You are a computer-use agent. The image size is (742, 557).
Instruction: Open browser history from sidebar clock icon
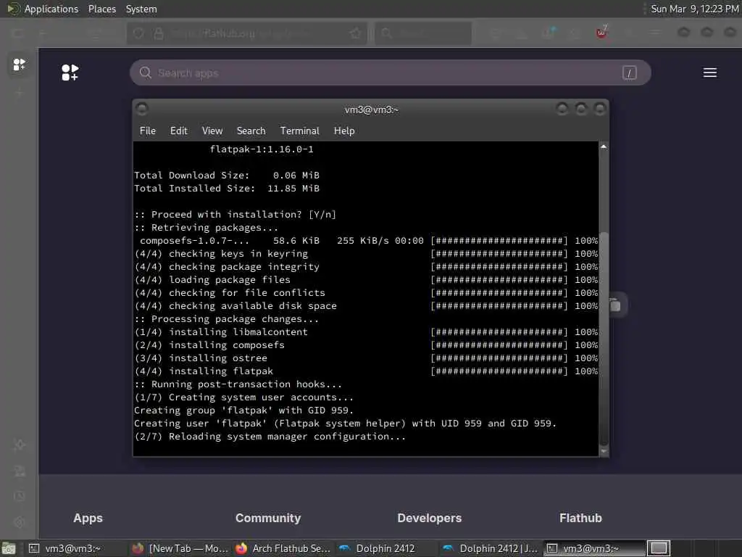(x=20, y=496)
